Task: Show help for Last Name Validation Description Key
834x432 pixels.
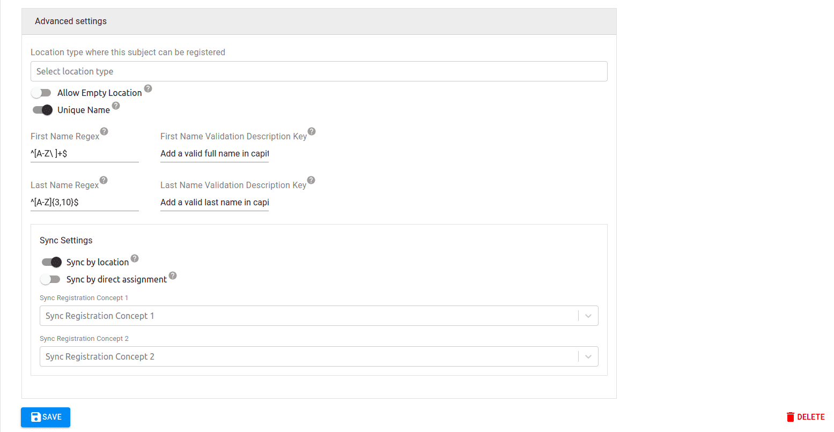Action: 311,180
